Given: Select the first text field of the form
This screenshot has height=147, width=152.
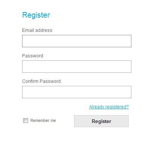Looking at the screenshot, I should 77,41.
